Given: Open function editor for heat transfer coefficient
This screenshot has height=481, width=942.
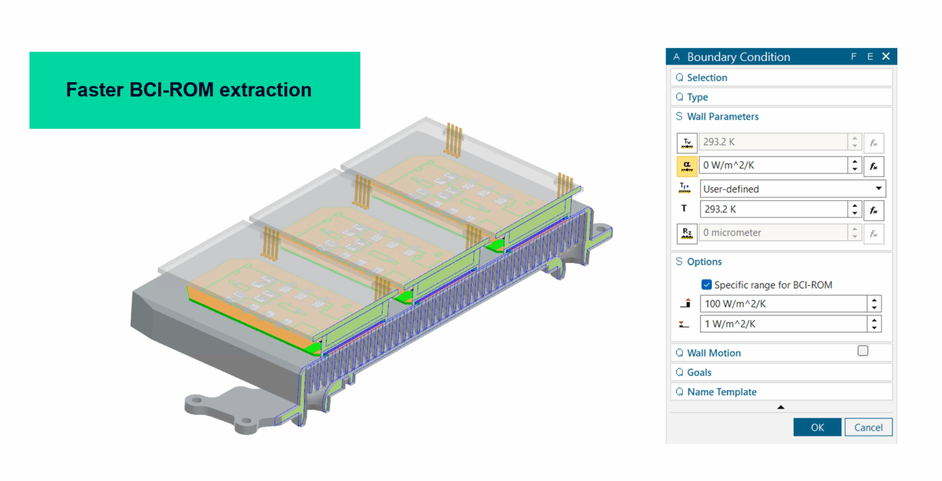Looking at the screenshot, I should pyautogui.click(x=873, y=166).
